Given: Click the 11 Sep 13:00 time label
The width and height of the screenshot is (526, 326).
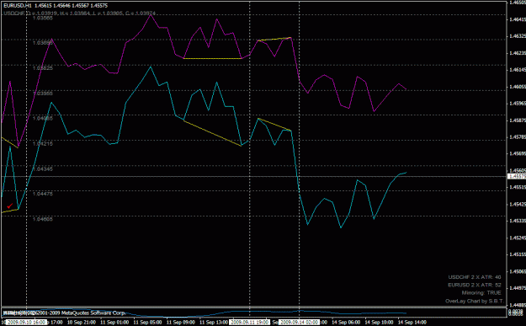Looking at the screenshot, I should (x=214, y=323).
